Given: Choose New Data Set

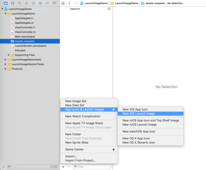Looking at the screenshot, I should click(x=89, y=105).
